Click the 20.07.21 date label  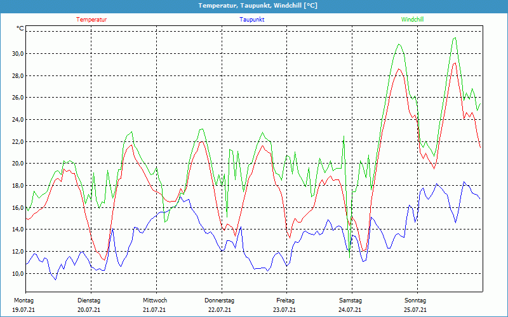[x=89, y=310]
